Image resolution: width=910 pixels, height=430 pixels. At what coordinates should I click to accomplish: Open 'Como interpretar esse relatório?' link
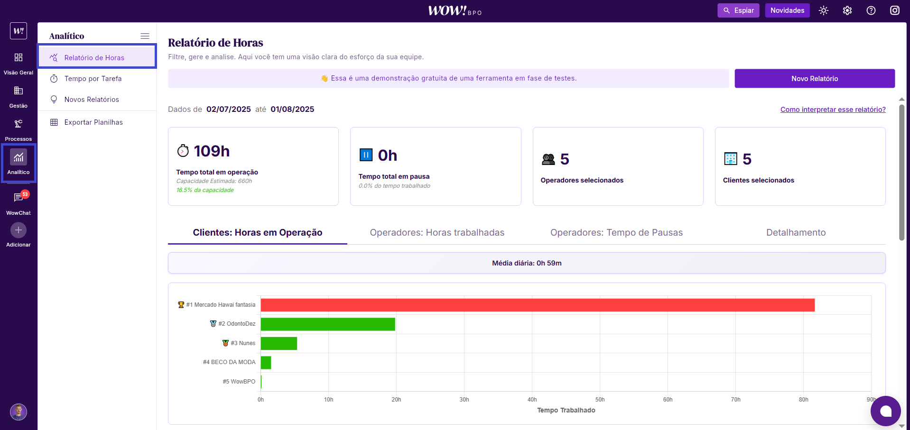click(x=833, y=110)
